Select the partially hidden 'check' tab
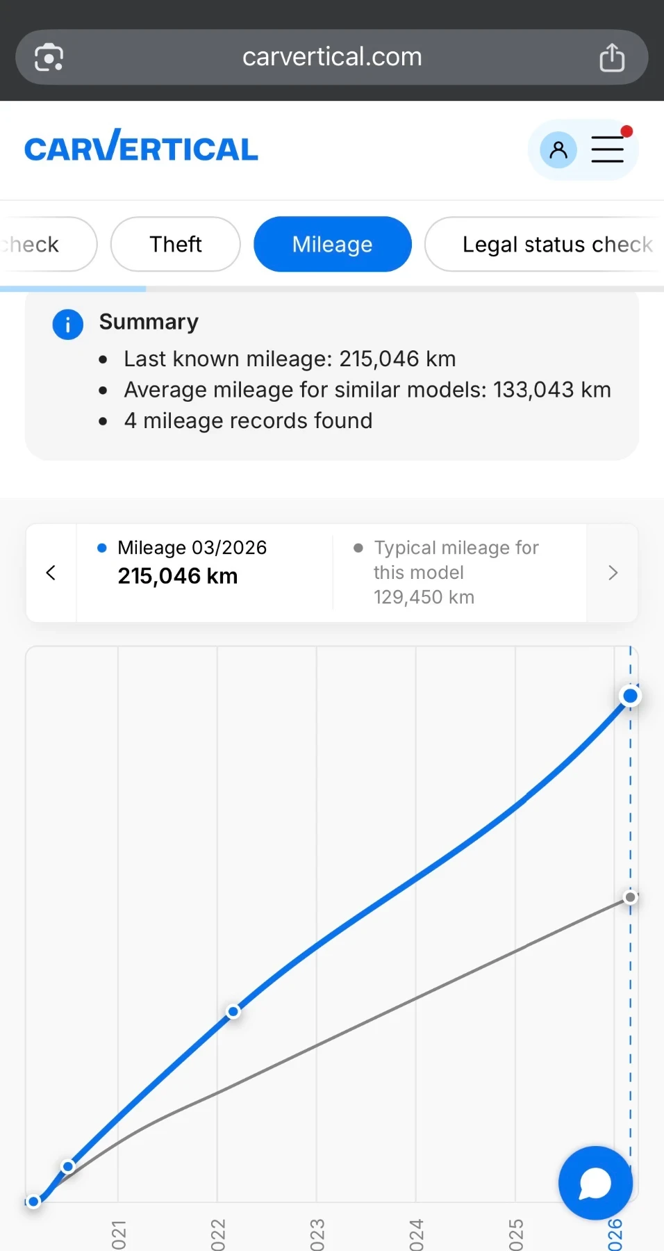The image size is (664, 1251). tap(47, 244)
